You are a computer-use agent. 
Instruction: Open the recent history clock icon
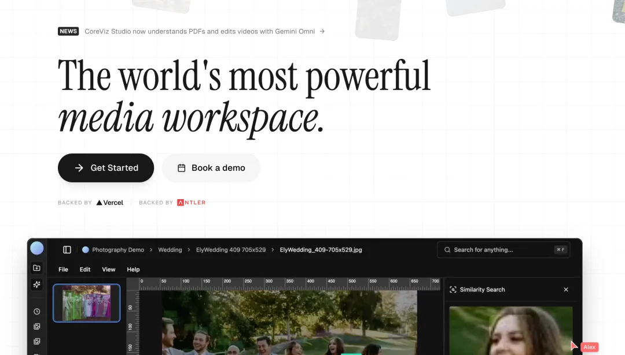[36, 312]
